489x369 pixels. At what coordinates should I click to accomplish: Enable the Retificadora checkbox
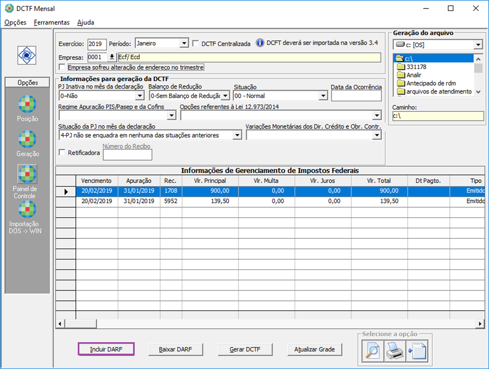tap(62, 152)
